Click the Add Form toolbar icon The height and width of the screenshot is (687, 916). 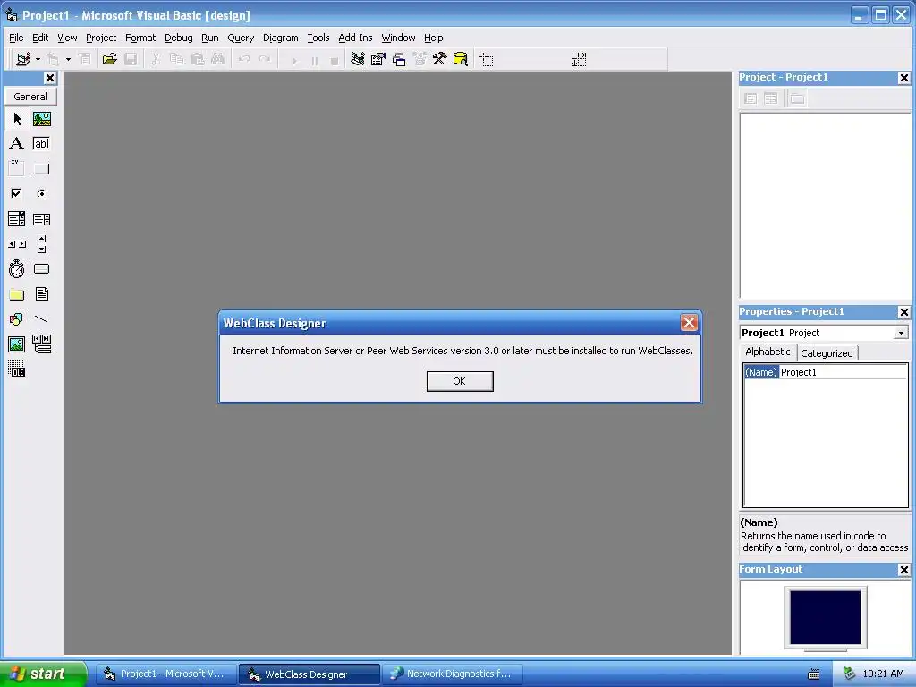[53, 59]
